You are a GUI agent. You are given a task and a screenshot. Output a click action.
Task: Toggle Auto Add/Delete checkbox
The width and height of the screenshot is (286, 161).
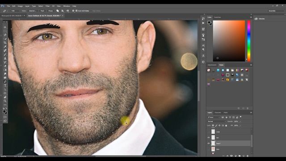pyautogui.click(x=76, y=11)
